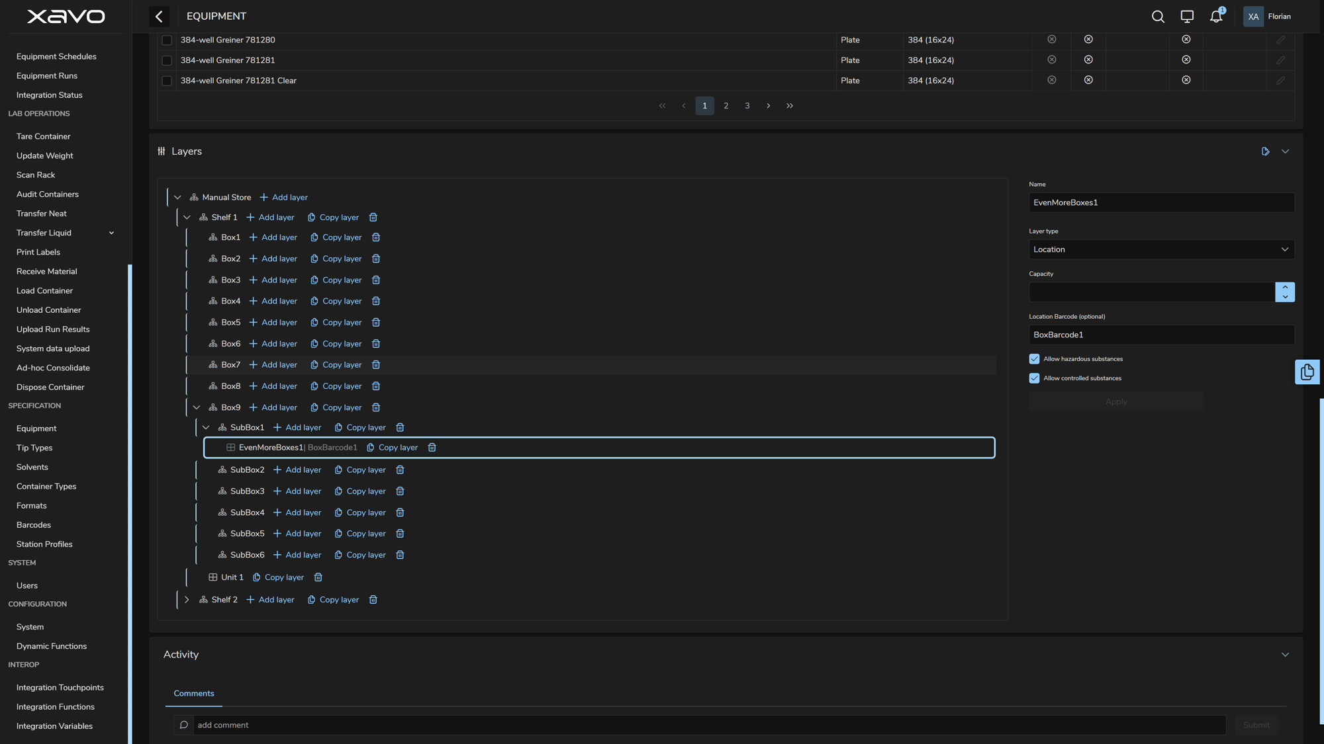
Task: Expand the Shelf 2 node
Action: pos(187,600)
